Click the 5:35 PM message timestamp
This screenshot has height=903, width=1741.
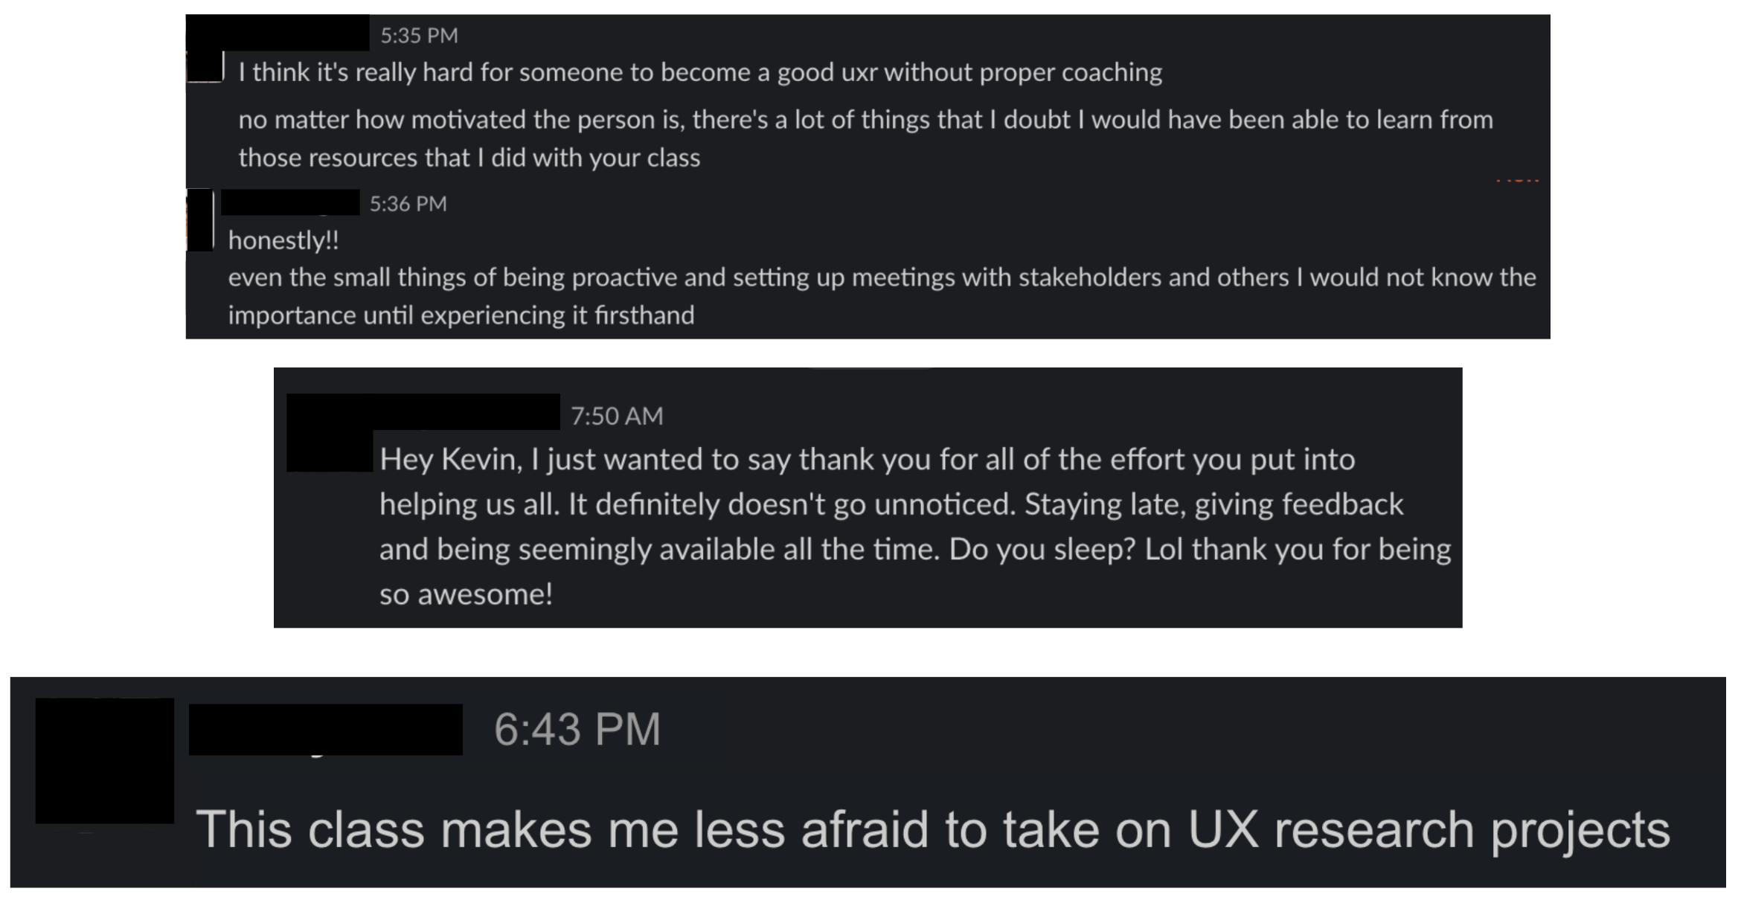pos(419,35)
